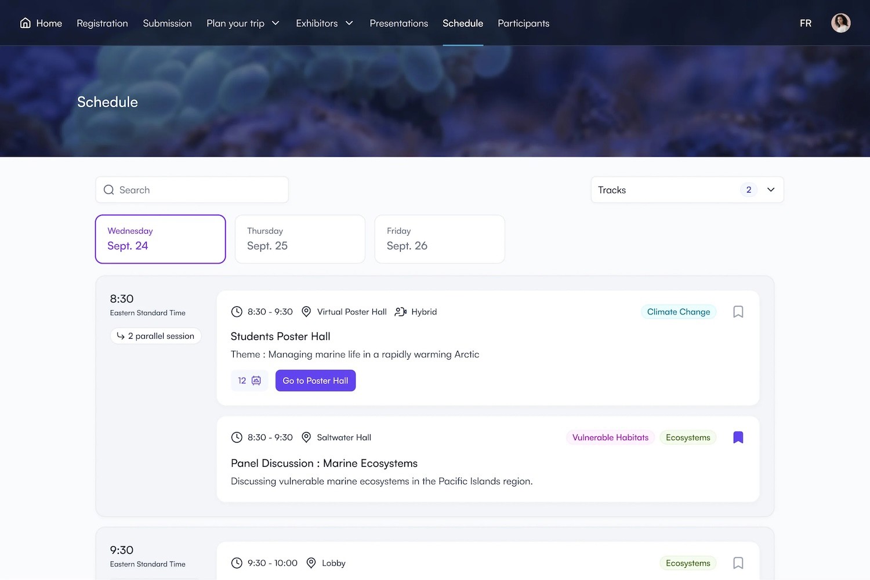Click the poster count icon badge

tap(249, 380)
